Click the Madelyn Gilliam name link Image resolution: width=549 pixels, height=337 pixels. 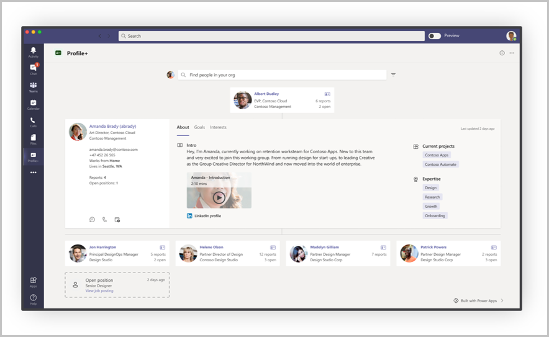tap(325, 247)
